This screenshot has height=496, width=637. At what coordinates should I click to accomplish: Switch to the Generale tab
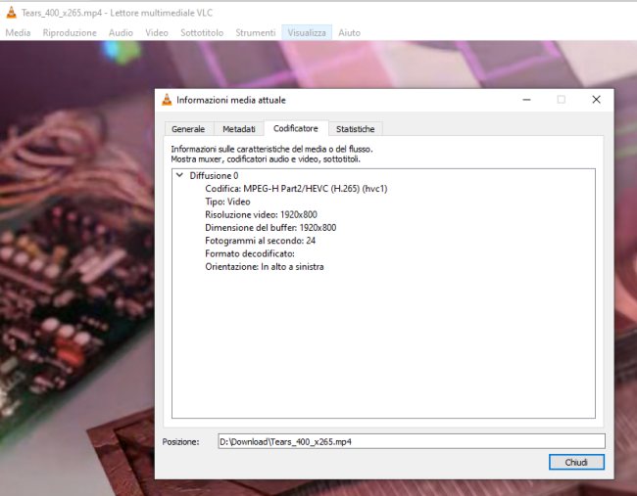coord(188,129)
